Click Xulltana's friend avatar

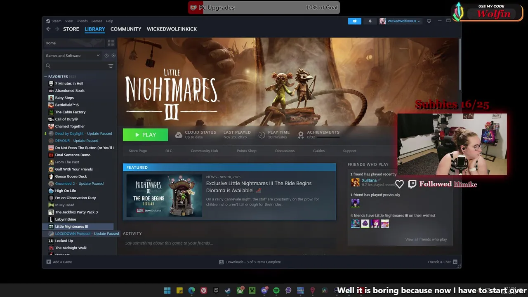(x=355, y=182)
